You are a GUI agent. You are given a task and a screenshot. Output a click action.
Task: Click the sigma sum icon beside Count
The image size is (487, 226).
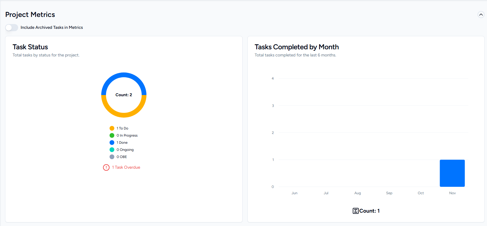click(x=355, y=211)
